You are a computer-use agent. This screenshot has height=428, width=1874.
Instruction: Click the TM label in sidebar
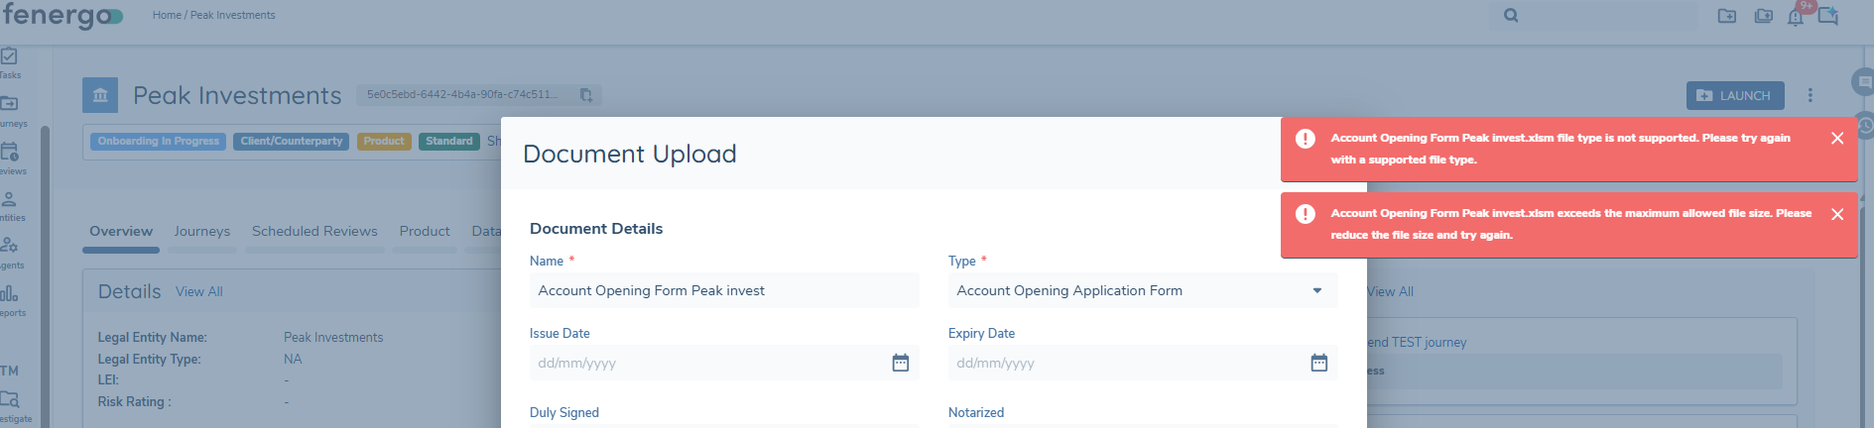click(x=10, y=372)
